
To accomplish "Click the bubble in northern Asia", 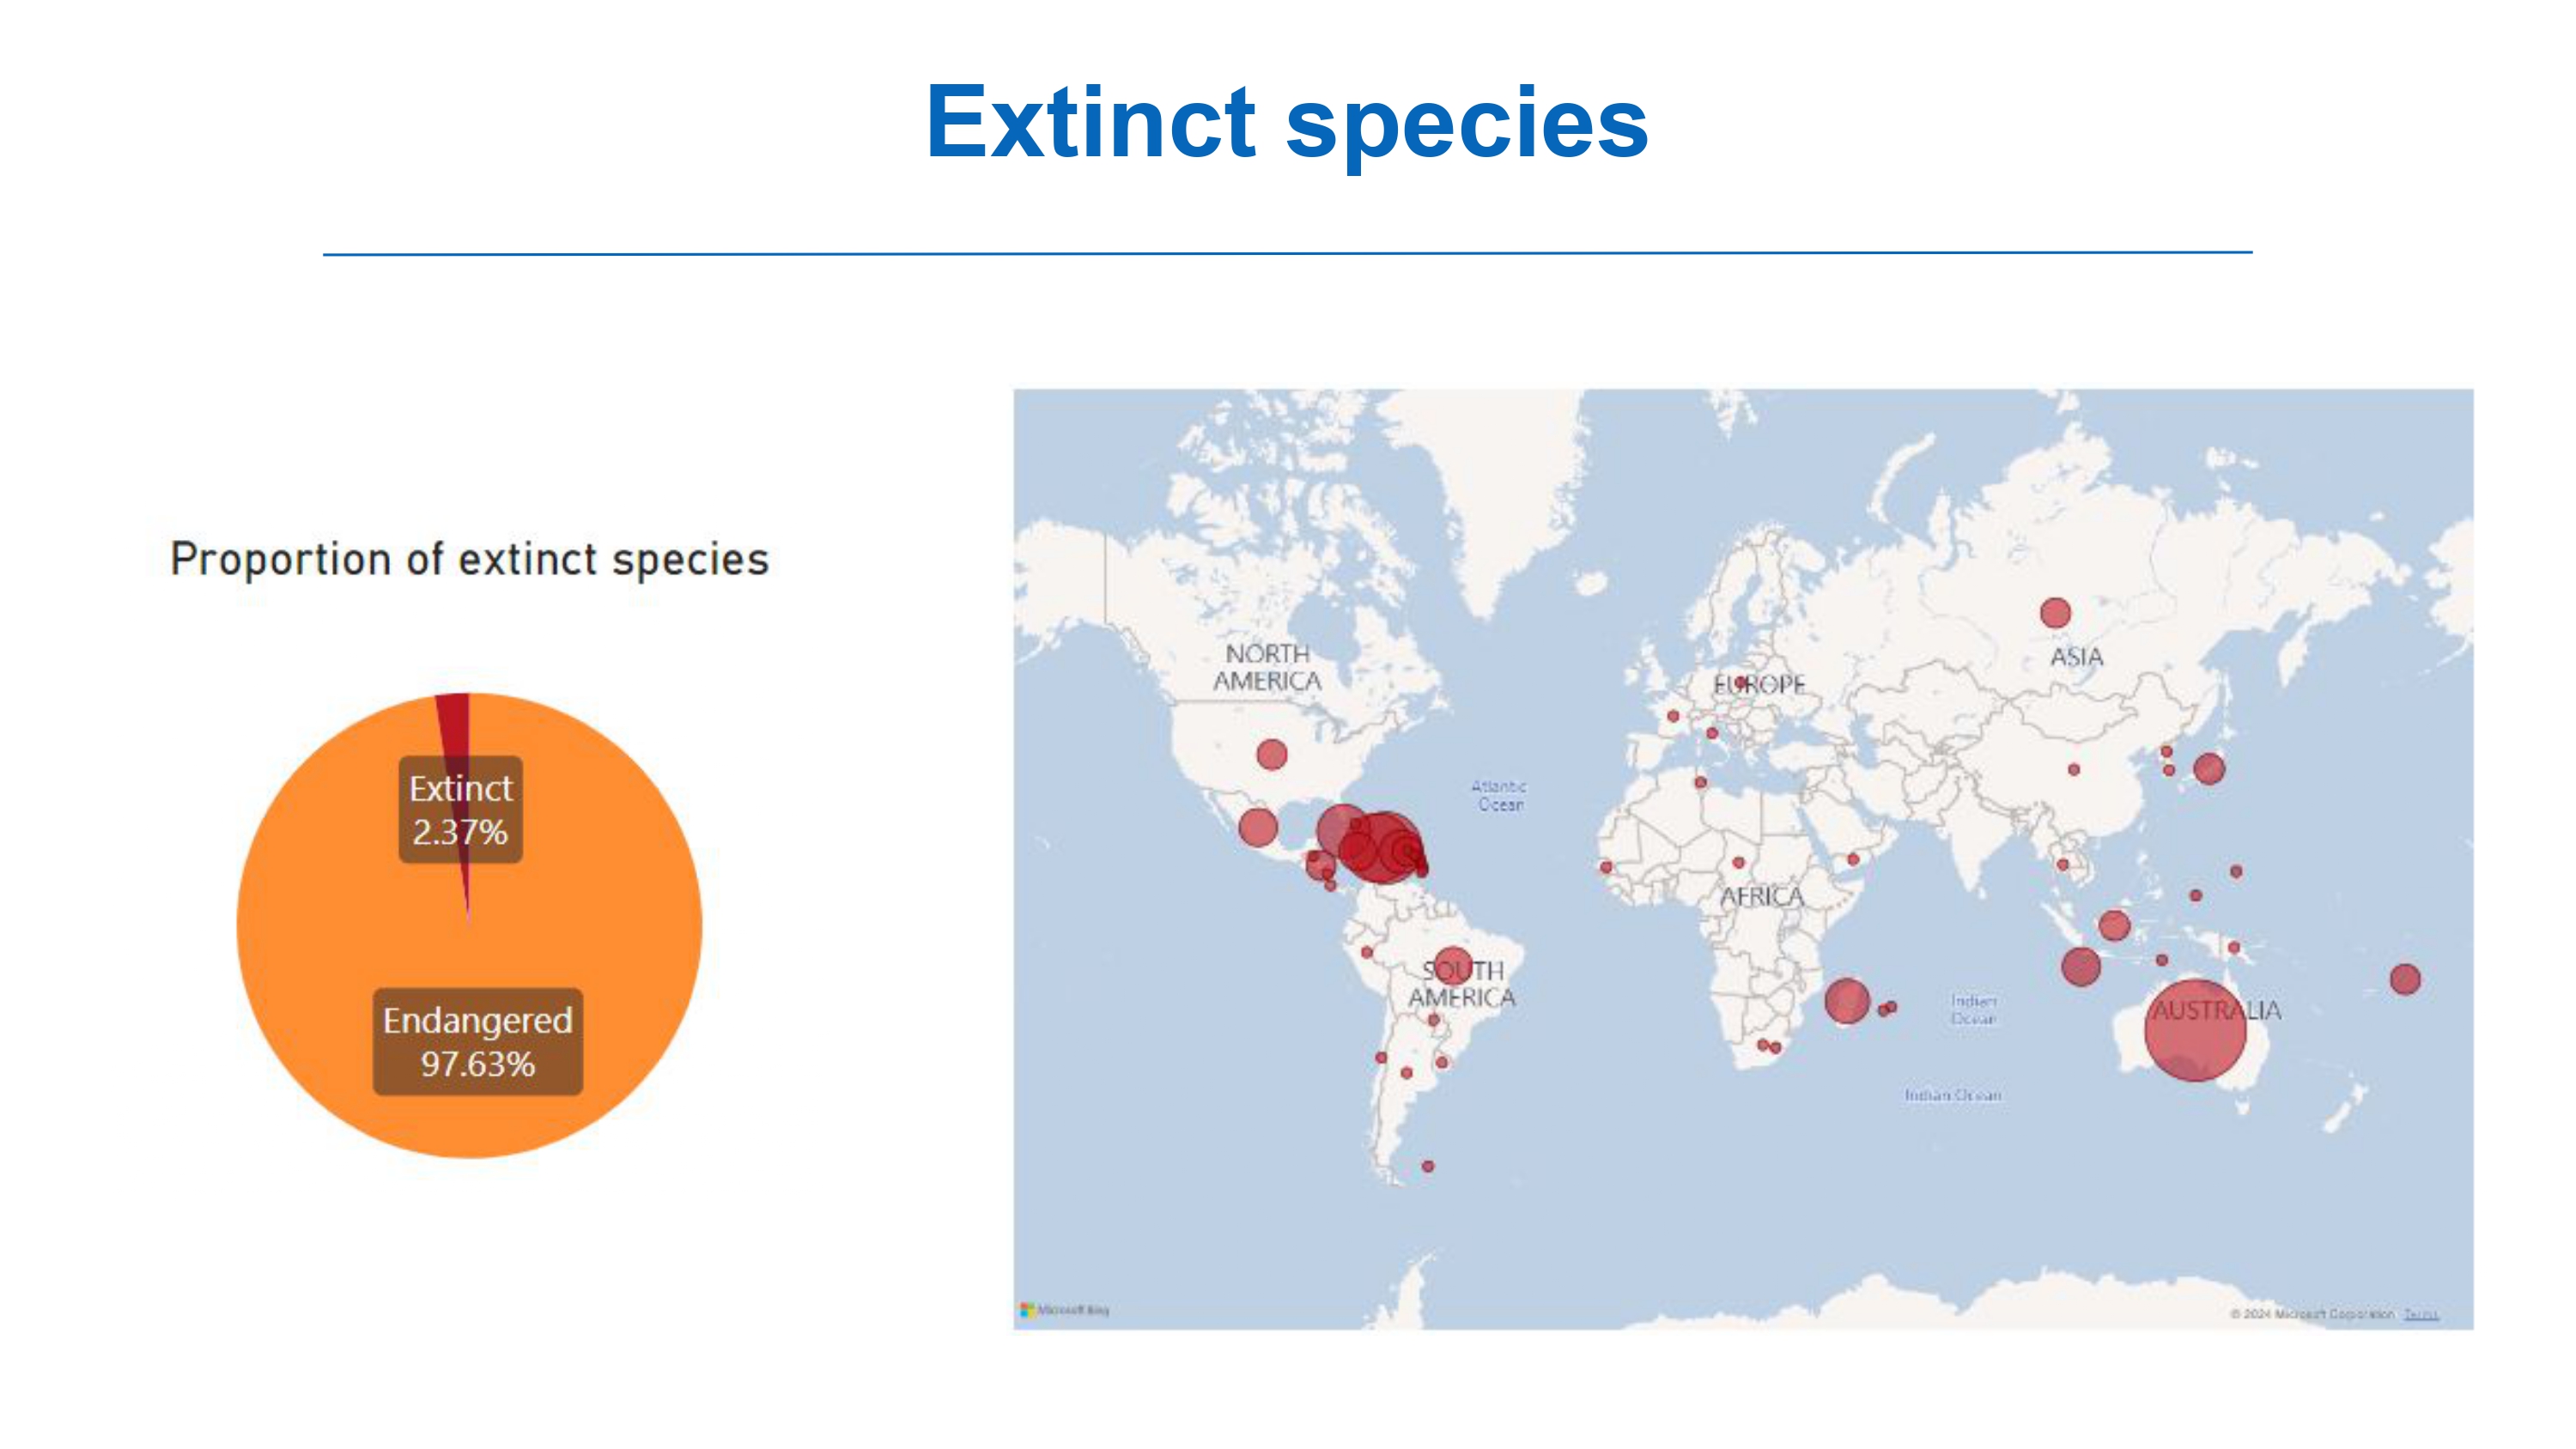I will (2055, 613).
